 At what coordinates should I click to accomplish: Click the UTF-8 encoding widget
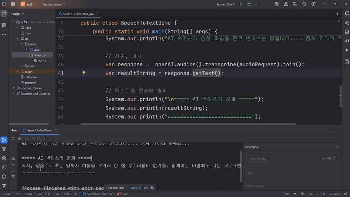click(x=321, y=194)
